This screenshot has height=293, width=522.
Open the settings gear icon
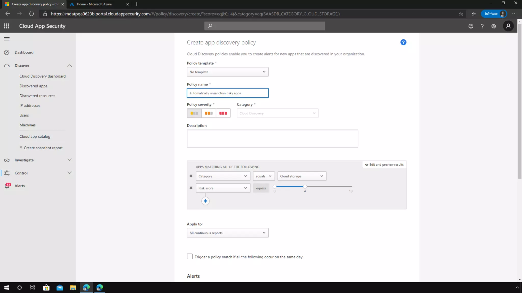494,26
